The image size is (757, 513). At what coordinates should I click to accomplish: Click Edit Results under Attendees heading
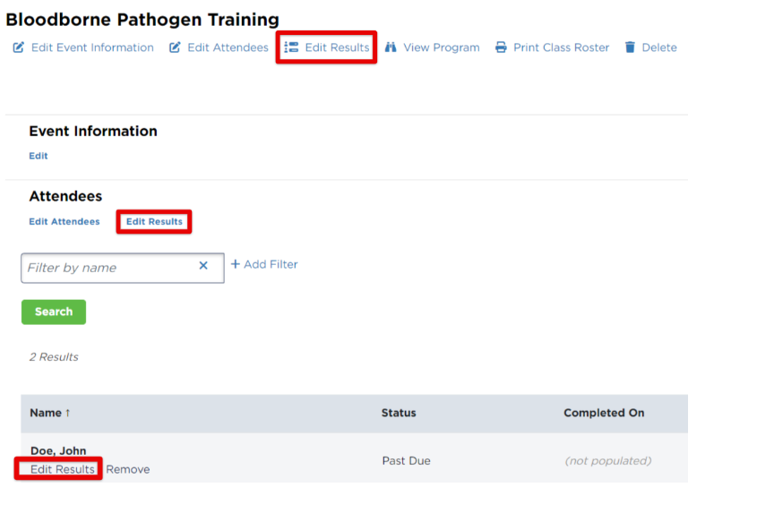coord(154,221)
